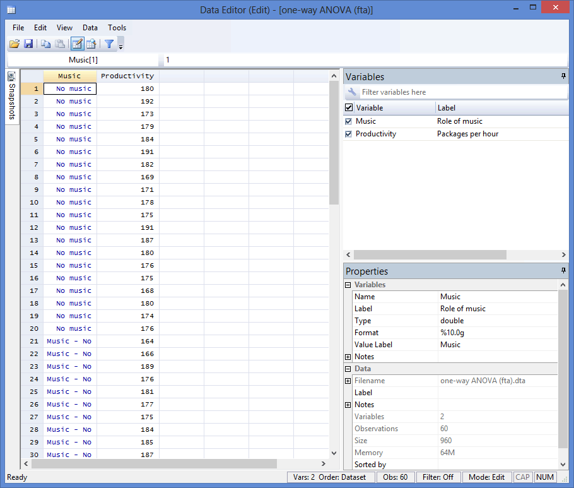
Task: Open the Tools menu
Action: (117, 28)
